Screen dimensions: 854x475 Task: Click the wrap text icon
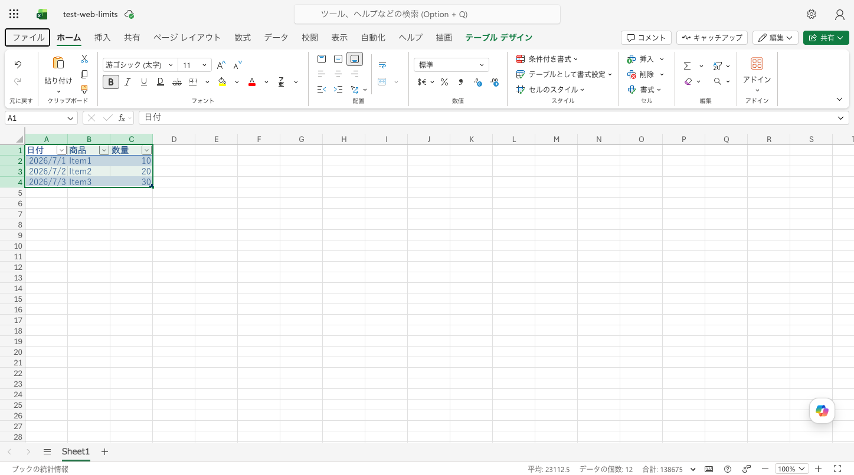tap(382, 65)
